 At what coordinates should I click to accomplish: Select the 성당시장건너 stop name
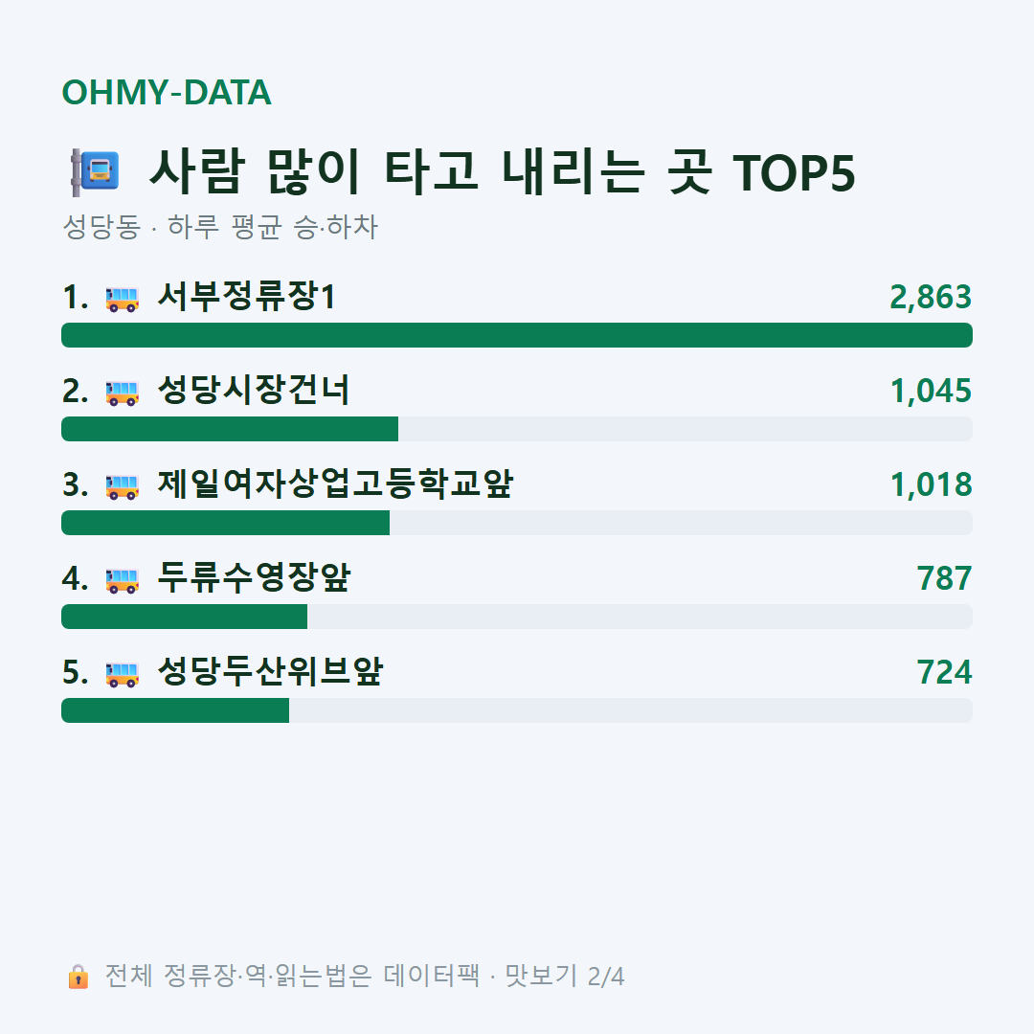coord(253,390)
